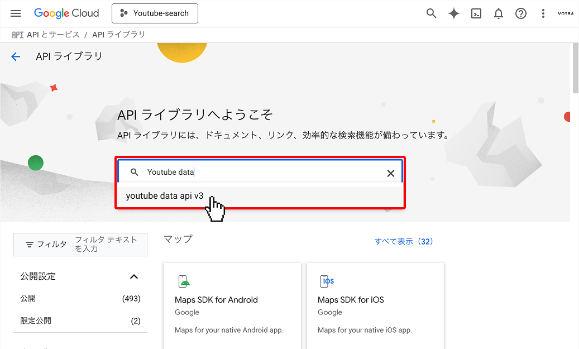This screenshot has height=349, width=579.
Task: Open the Maps SDK for iOS card
Action: (x=375, y=306)
